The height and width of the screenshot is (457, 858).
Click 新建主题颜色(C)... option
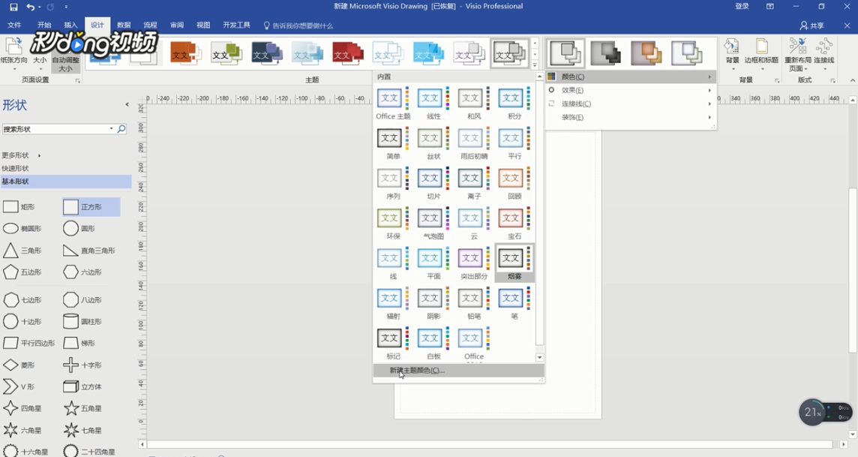tap(458, 371)
